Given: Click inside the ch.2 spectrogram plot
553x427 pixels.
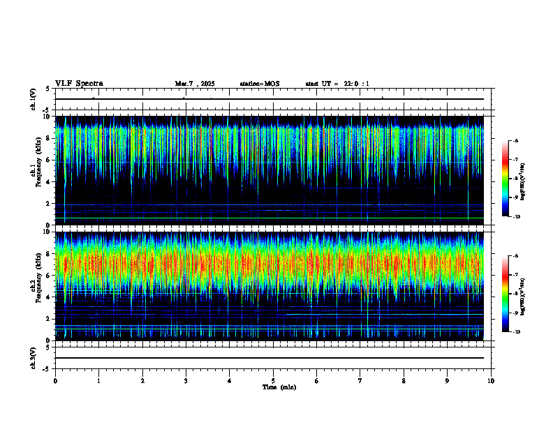Looking at the screenshot, I should (270, 286).
